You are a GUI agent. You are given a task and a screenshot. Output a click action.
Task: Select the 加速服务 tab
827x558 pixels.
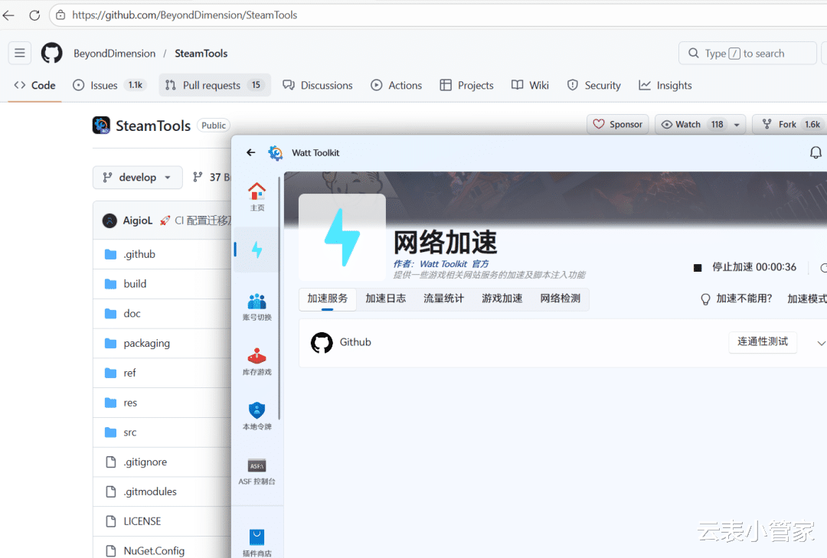pos(328,299)
